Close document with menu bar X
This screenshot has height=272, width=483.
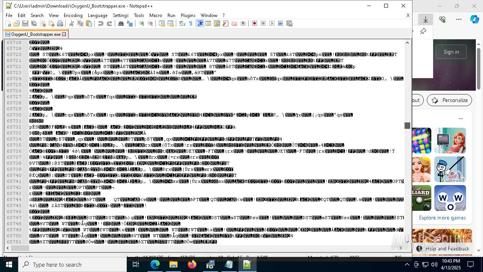coord(408,15)
